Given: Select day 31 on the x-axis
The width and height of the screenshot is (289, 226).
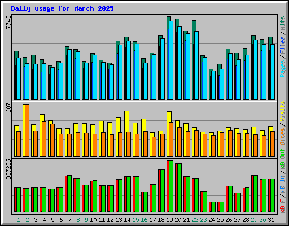Looking at the screenshot, I should (x=271, y=220).
